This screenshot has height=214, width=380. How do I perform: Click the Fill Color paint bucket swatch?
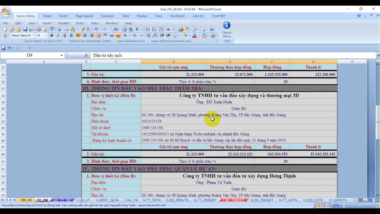click(185, 35)
